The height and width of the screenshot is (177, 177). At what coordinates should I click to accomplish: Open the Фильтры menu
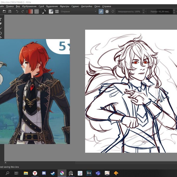point(65,6)
